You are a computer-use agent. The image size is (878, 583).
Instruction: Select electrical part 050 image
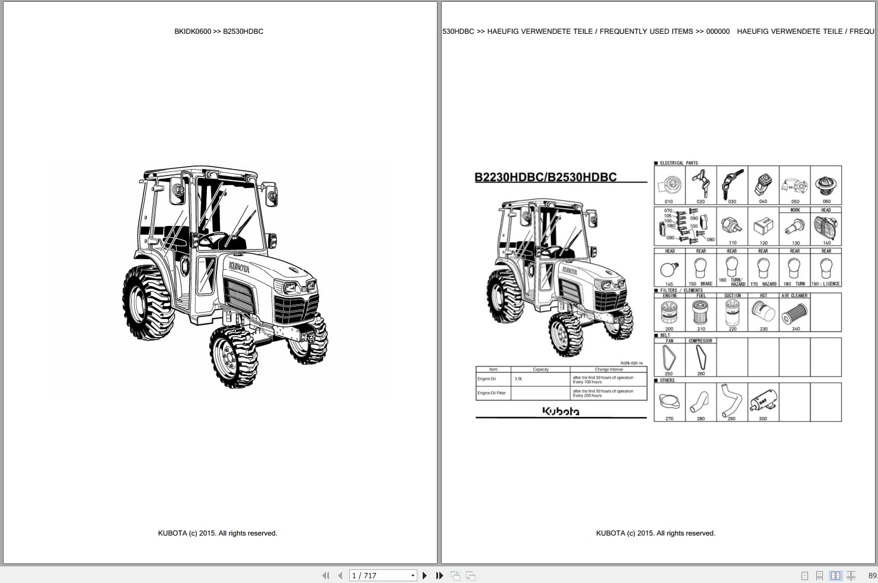click(x=794, y=186)
